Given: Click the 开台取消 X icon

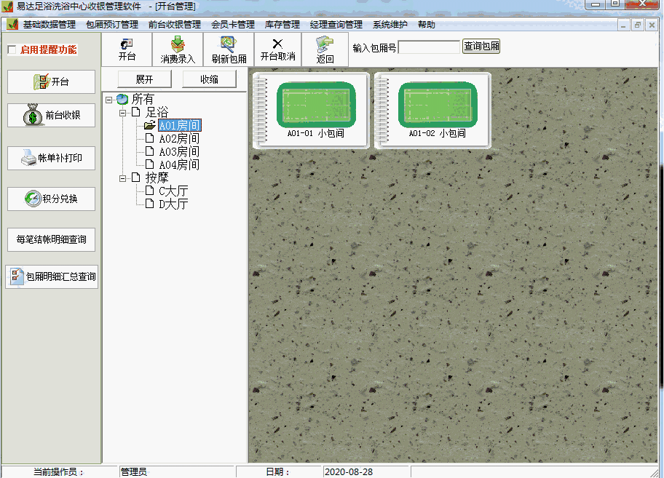Looking at the screenshot, I should [277, 49].
